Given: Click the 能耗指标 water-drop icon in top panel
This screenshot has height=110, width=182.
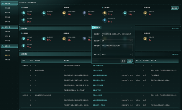Looking at the screenshot, I should tap(44, 13).
